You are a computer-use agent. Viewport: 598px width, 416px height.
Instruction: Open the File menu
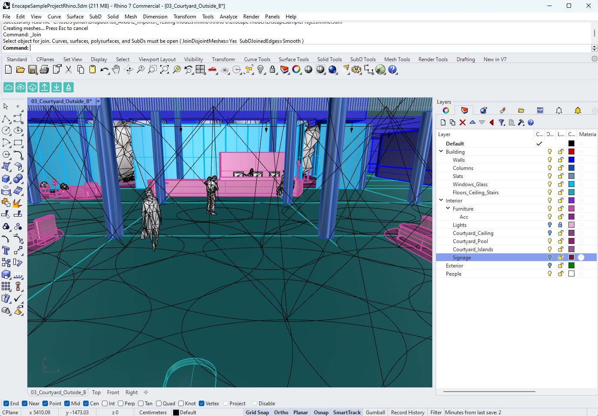(6, 16)
